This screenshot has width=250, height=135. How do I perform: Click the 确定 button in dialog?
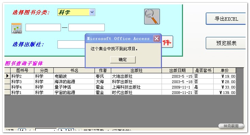pos(123,60)
